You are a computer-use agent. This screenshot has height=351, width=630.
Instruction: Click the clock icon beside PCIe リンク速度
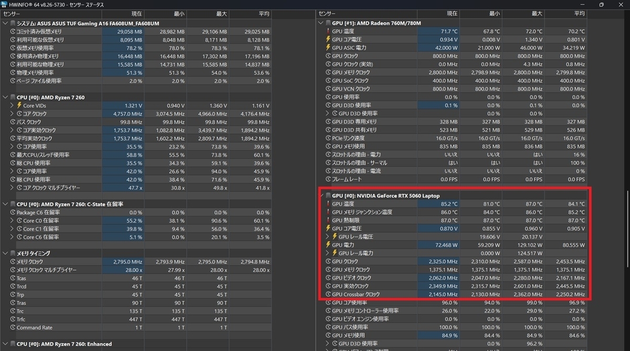(x=328, y=138)
